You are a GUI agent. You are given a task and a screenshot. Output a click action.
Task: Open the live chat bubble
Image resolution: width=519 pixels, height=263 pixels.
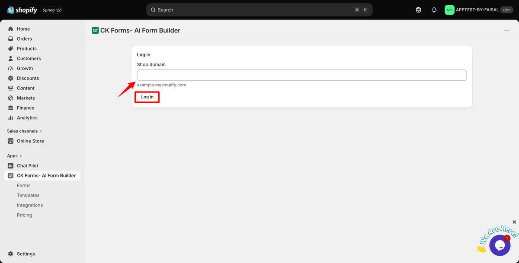500,245
